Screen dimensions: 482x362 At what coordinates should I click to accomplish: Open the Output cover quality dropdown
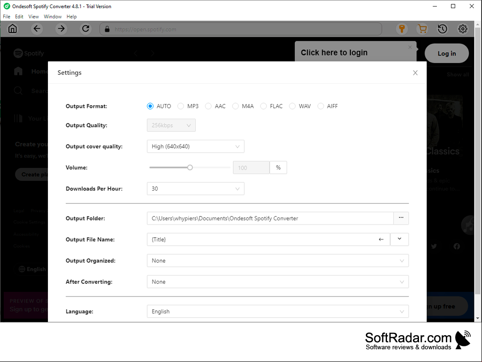(x=196, y=146)
